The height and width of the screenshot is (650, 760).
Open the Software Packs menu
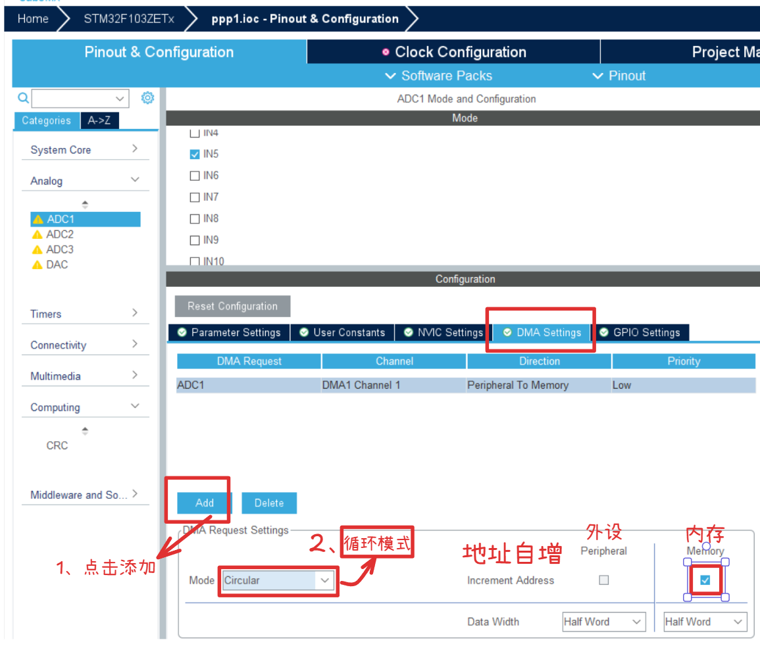(x=439, y=76)
